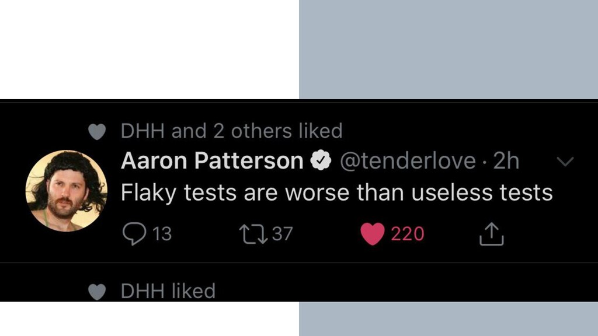Click the blue-gray panel above the tweet
The image size is (598, 336).
pyautogui.click(x=448, y=50)
